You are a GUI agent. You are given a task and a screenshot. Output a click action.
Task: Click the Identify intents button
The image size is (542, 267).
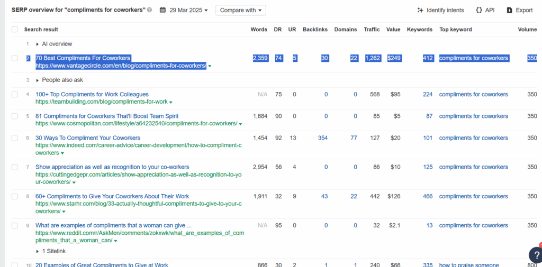pos(441,10)
